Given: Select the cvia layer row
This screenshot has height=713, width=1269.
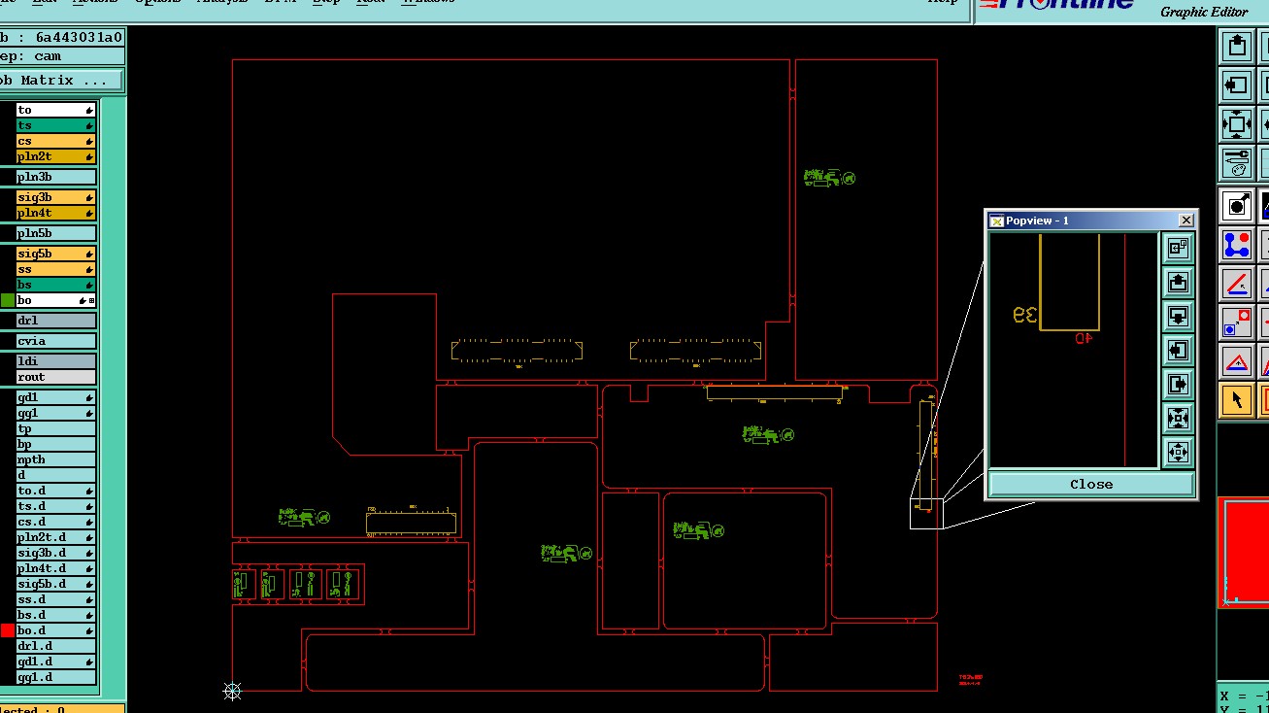Looking at the screenshot, I should coord(56,341).
